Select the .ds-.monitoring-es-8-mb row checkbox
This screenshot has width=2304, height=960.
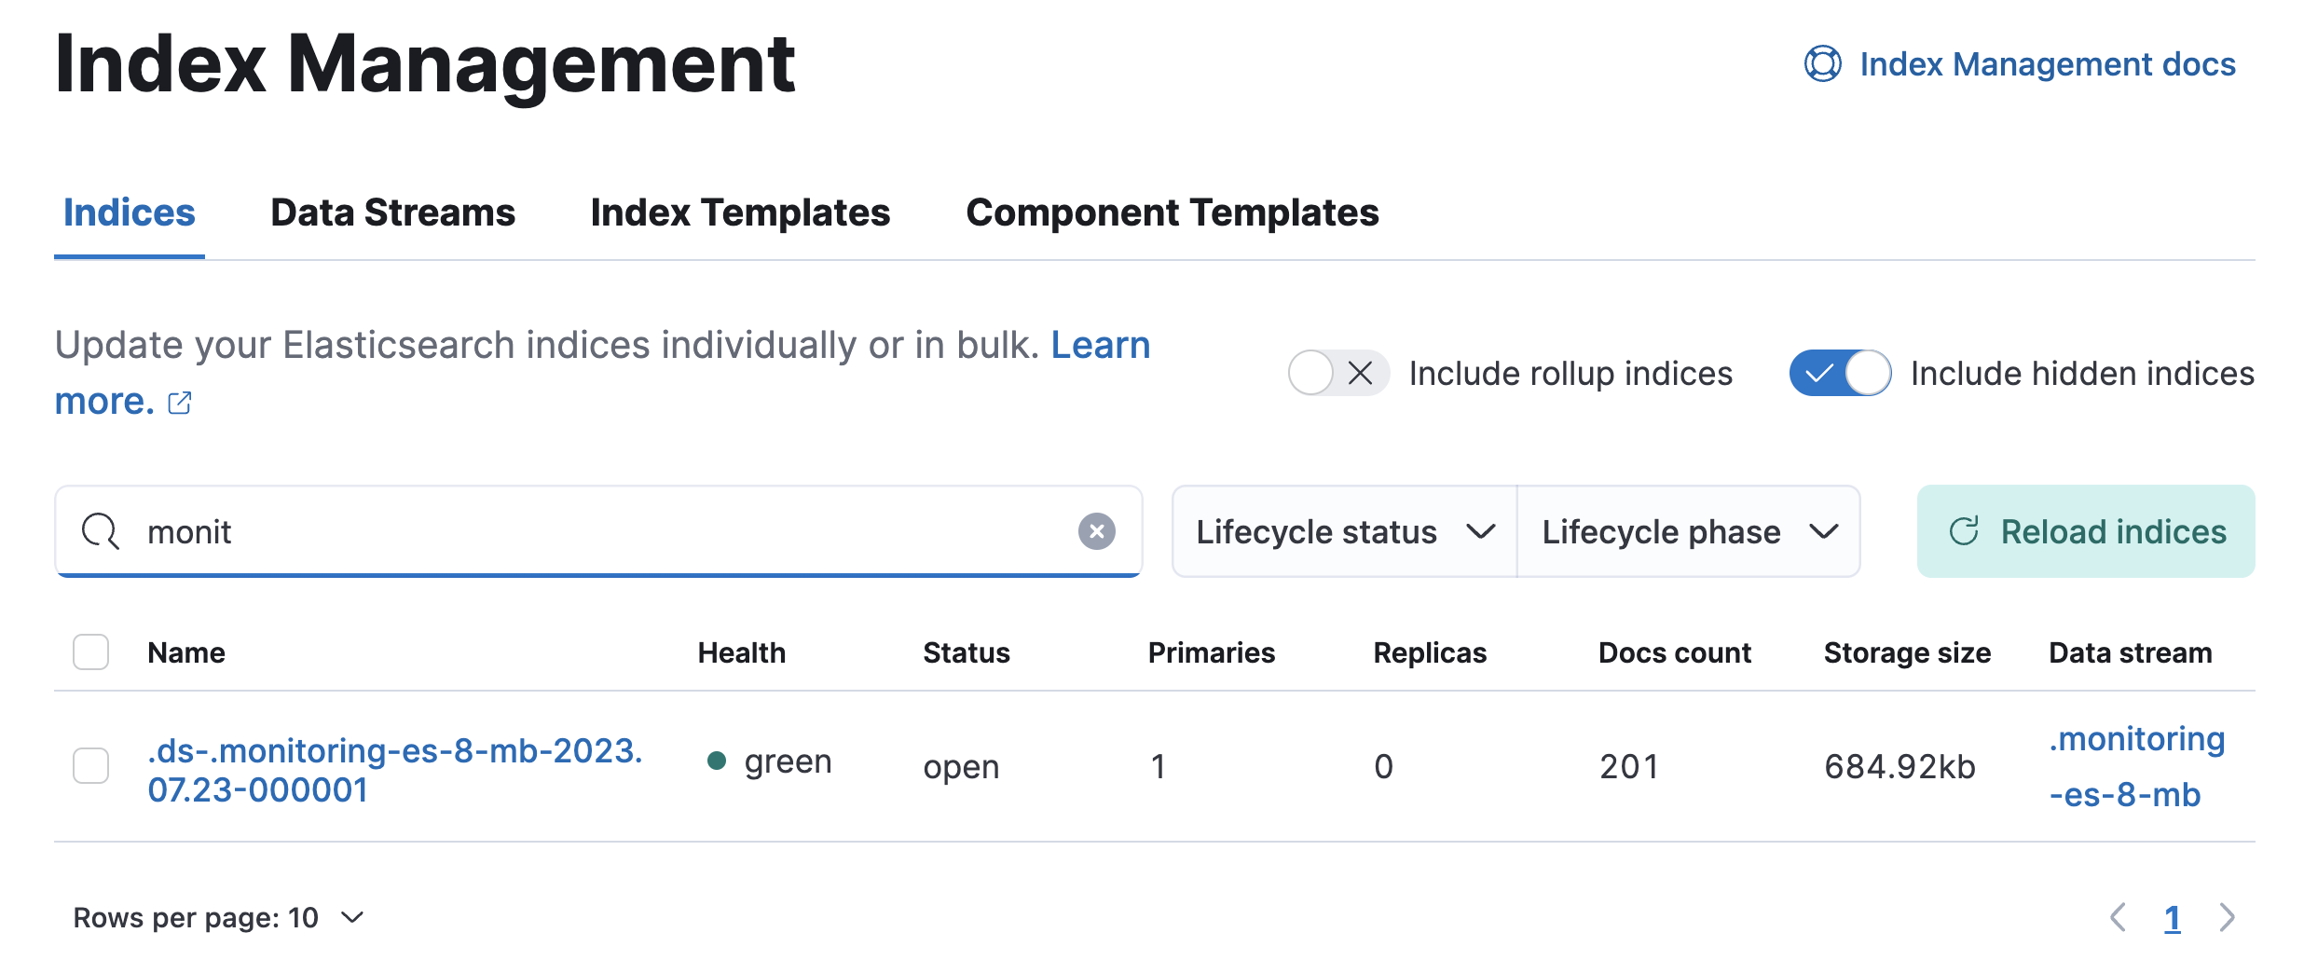coord(91,766)
